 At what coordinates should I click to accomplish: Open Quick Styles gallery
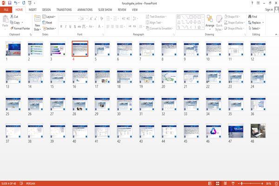[x=219, y=23]
